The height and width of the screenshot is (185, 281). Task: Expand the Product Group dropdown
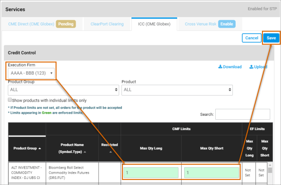coord(63,89)
